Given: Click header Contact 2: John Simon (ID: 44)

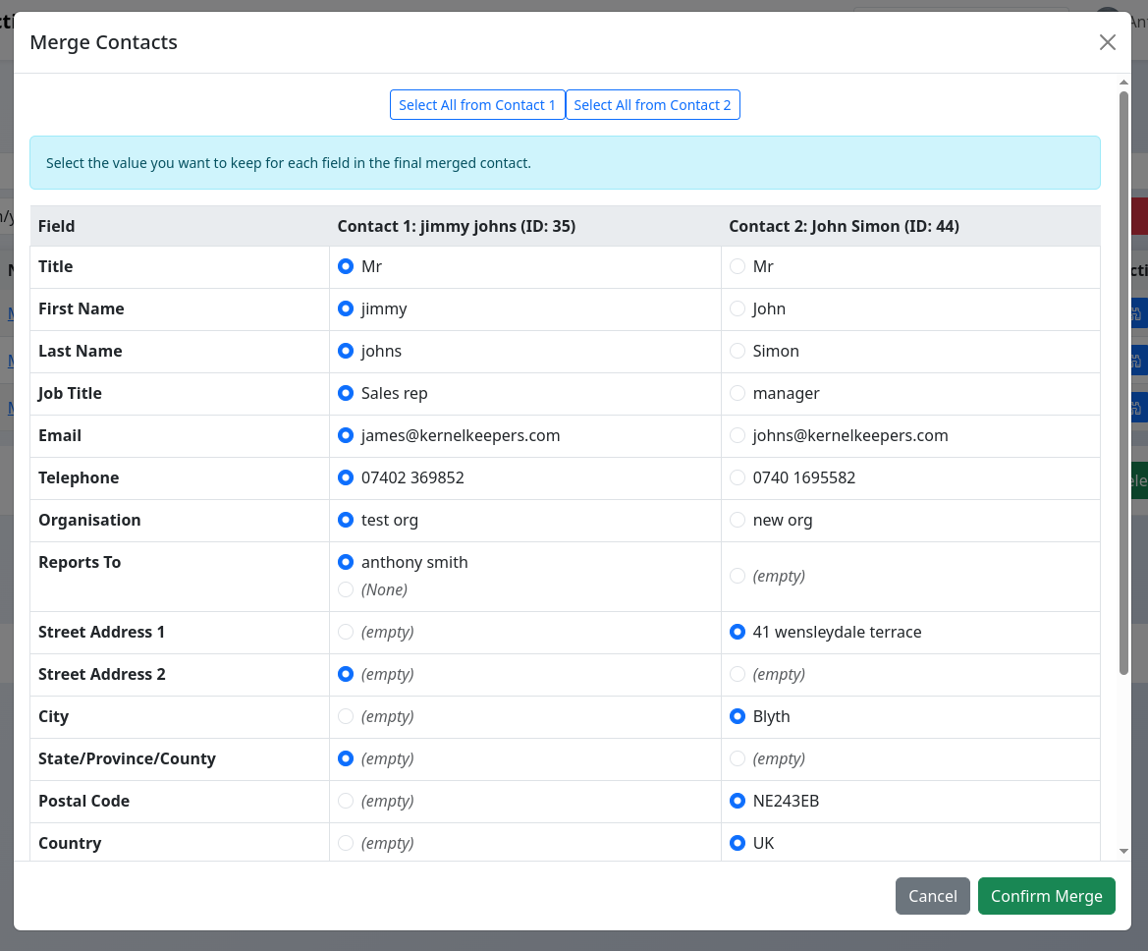Looking at the screenshot, I should tap(844, 226).
